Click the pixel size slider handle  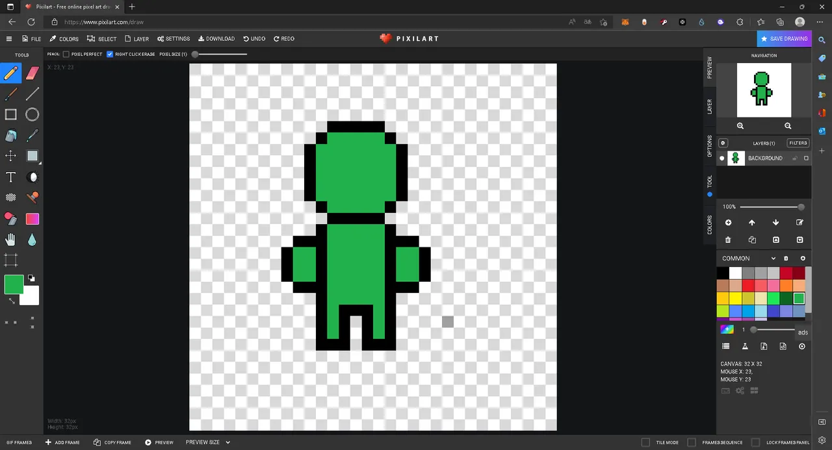coord(195,55)
